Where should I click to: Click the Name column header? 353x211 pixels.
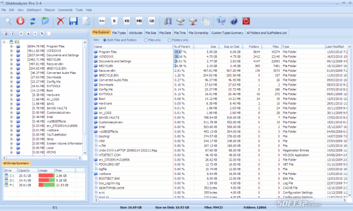click(133, 47)
